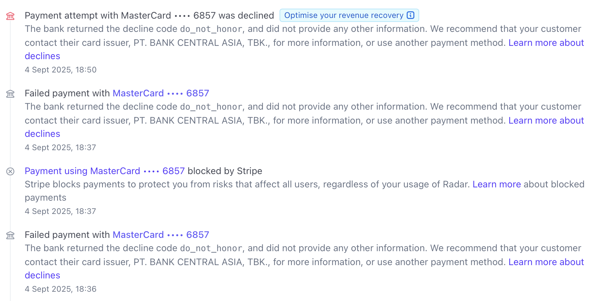Viewport: 595px width, 301px height.
Task: Click the do_not_honor code in the 18:50 entry
Action: pos(211,29)
